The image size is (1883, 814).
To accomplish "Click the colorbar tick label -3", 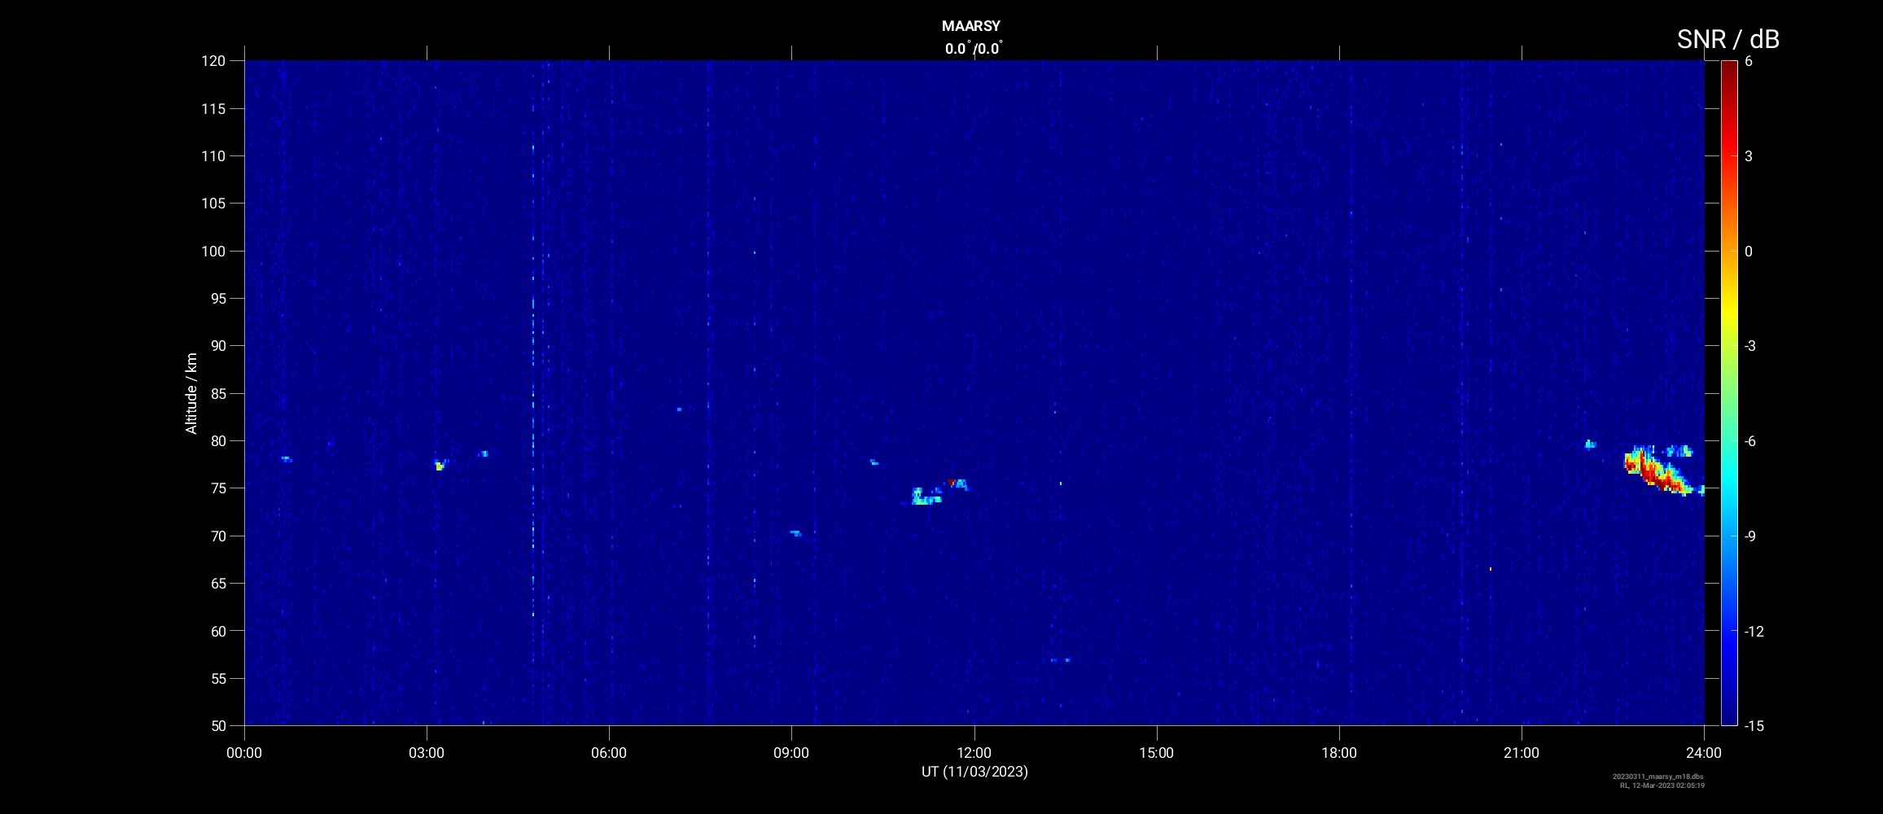I will tap(1750, 346).
